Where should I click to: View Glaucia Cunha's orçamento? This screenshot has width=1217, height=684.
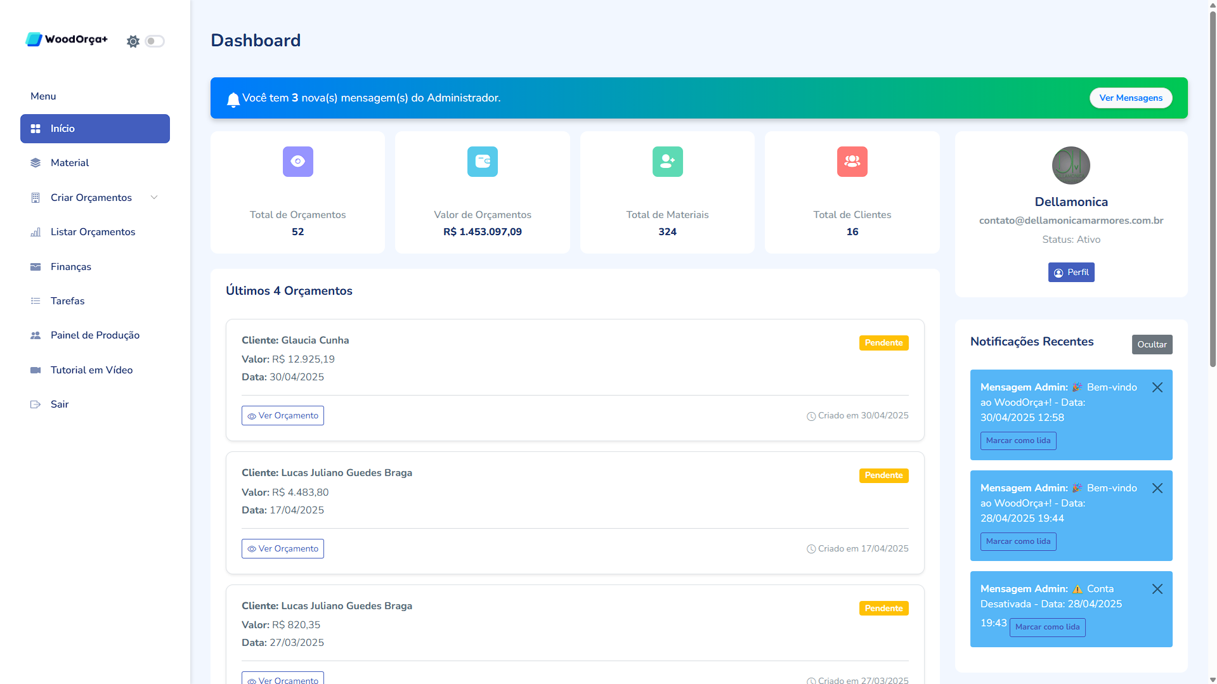pos(283,416)
